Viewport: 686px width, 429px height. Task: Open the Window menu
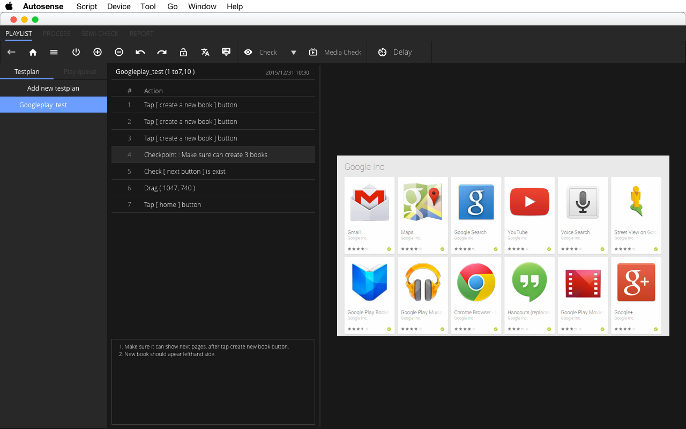pyautogui.click(x=203, y=6)
